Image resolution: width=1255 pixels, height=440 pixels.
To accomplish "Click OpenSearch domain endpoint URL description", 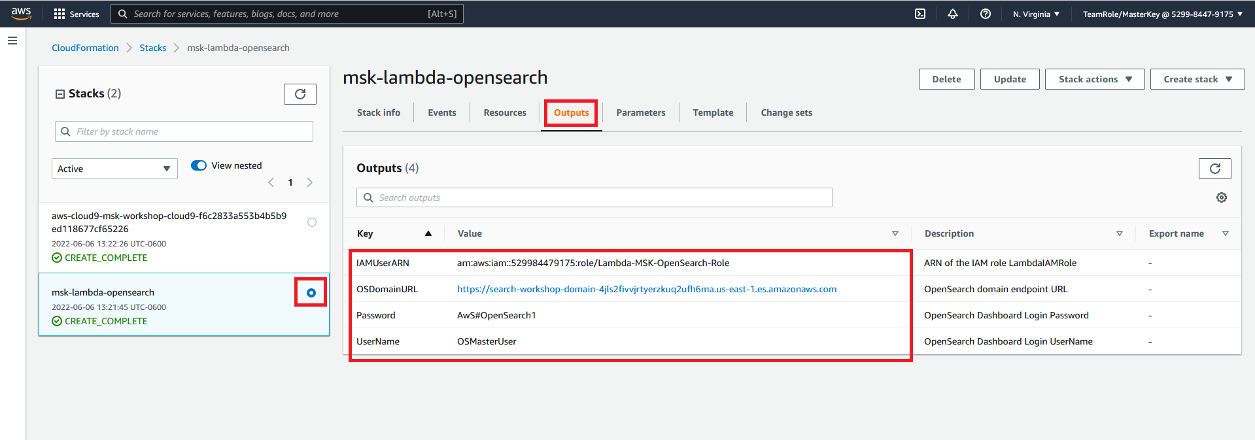I will [x=995, y=289].
